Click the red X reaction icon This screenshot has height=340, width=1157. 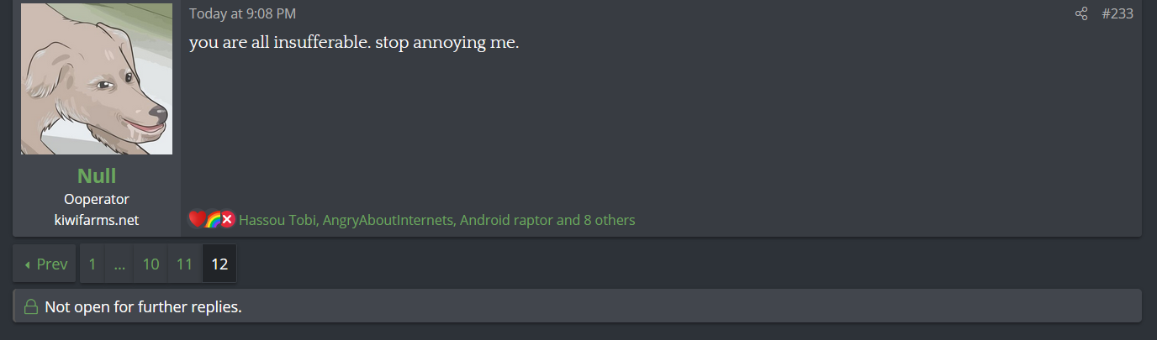tap(227, 220)
